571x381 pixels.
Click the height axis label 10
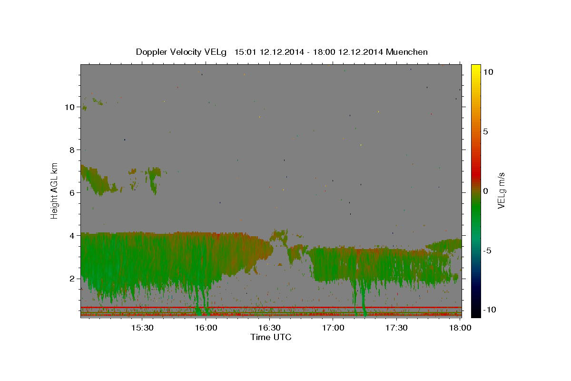point(69,107)
